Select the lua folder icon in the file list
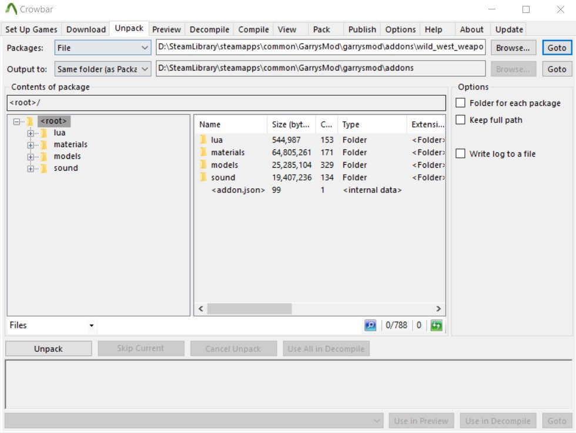This screenshot has height=433, width=576. pos(203,139)
